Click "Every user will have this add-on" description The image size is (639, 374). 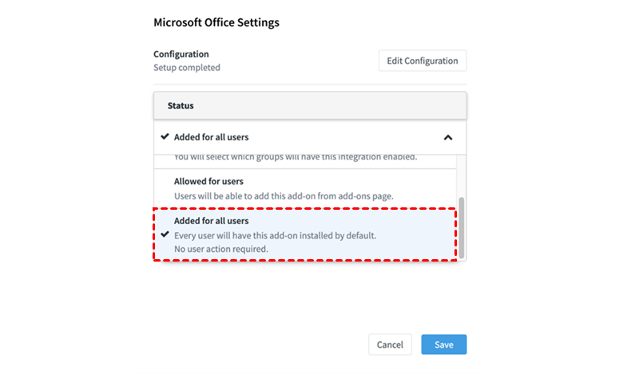275,235
